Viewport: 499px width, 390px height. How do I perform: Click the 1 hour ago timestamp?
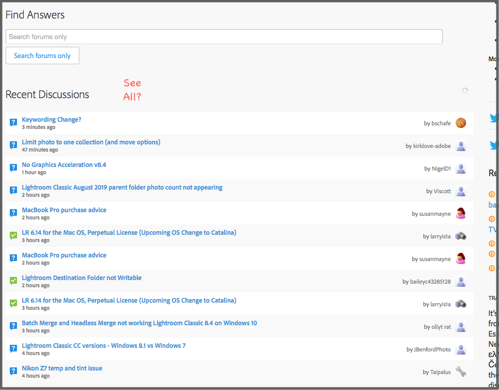click(34, 173)
